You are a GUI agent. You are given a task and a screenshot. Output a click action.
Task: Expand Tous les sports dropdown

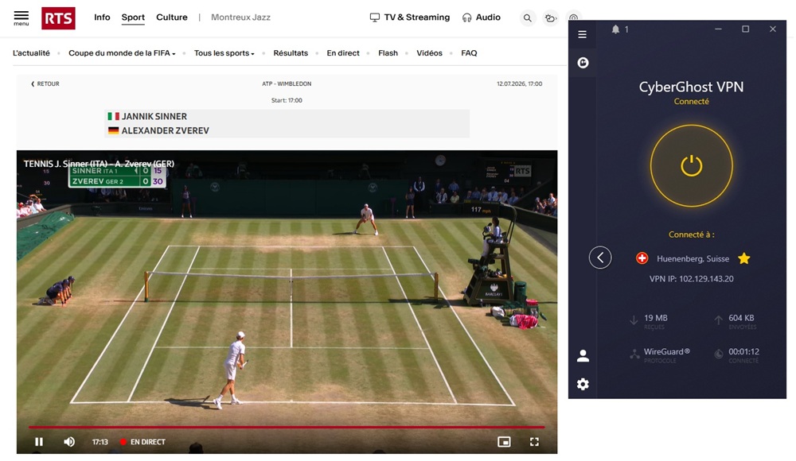(x=224, y=52)
